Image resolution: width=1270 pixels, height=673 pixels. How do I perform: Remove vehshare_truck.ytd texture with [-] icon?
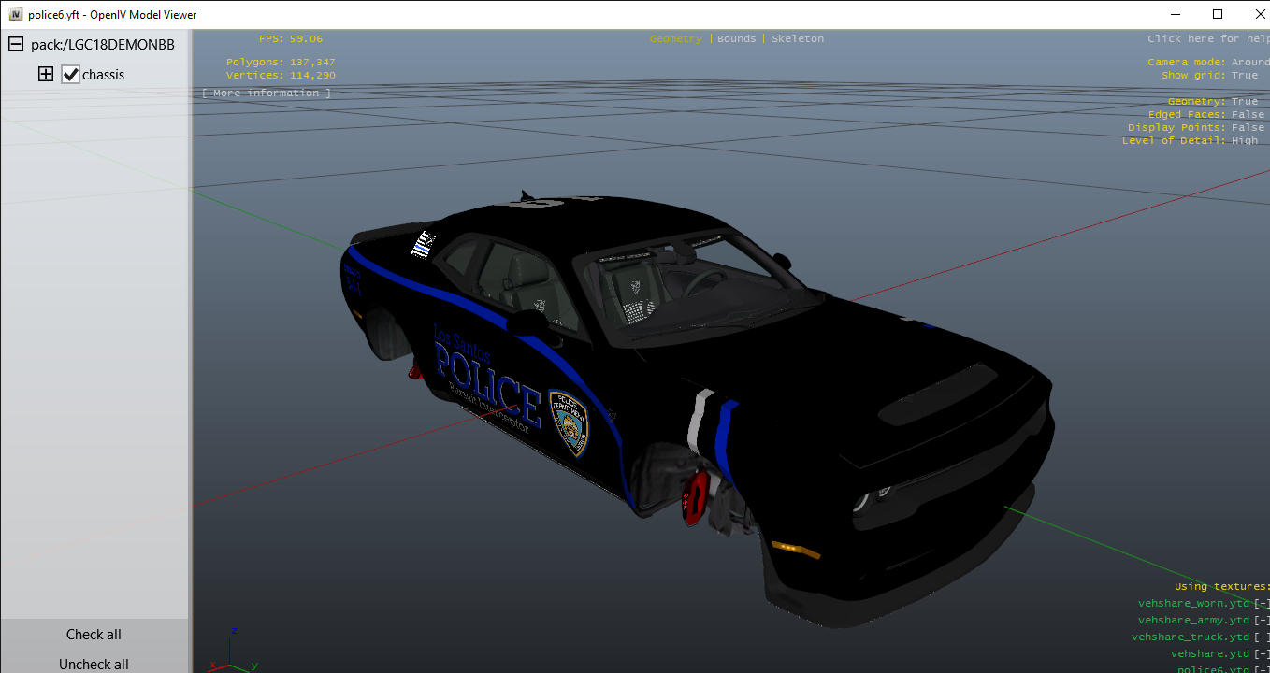point(1262,637)
